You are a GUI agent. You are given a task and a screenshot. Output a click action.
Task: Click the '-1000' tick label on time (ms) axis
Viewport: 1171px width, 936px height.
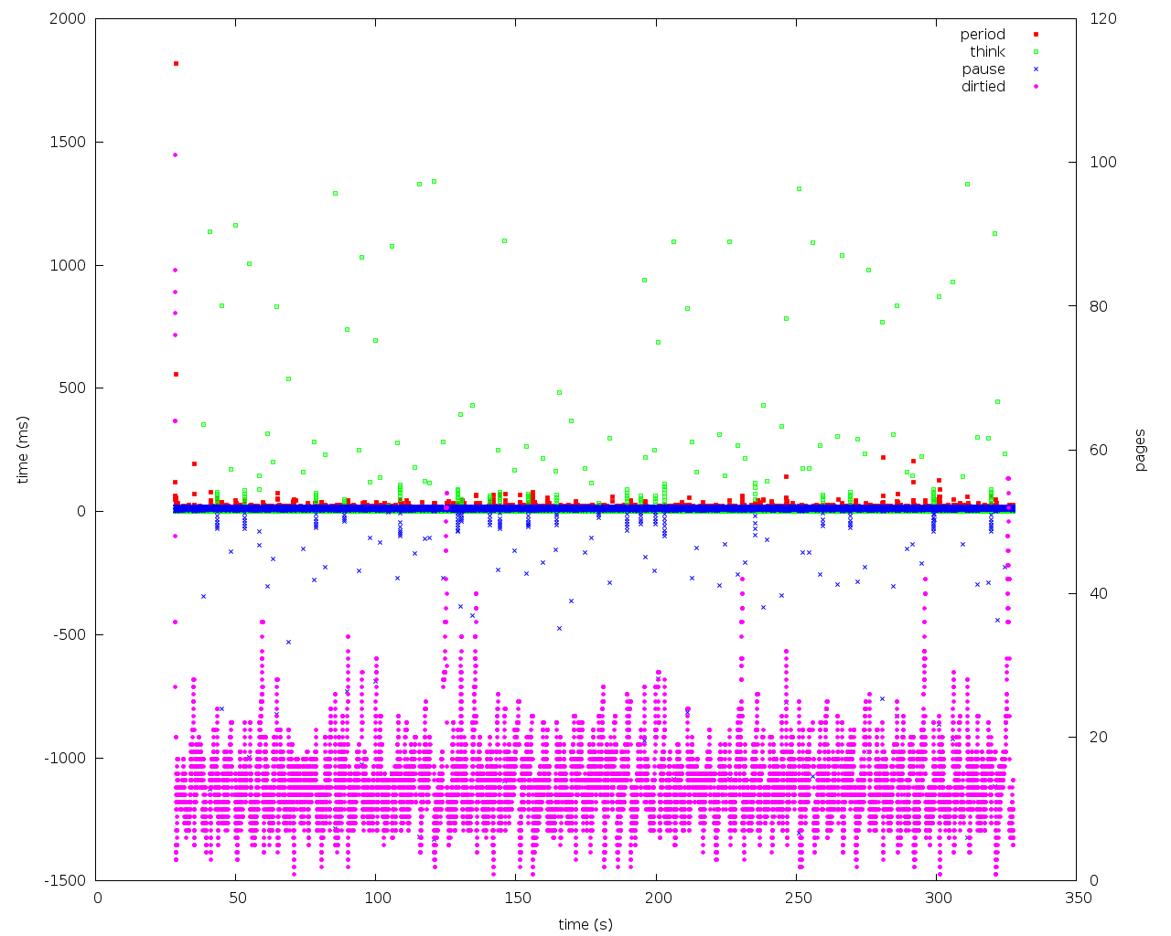point(68,759)
